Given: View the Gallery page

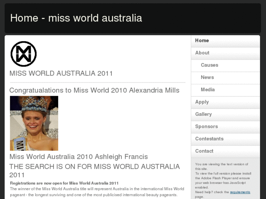Looking at the screenshot, I should tap(225, 115).
